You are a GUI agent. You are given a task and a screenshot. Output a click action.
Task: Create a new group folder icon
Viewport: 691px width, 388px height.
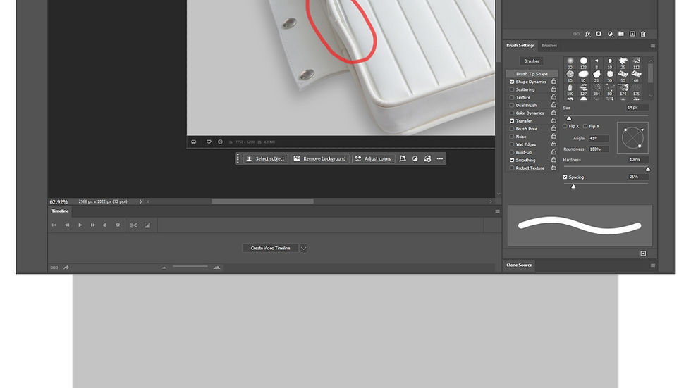coord(621,34)
